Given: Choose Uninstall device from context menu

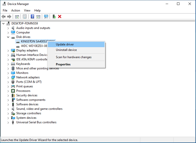Looking at the screenshot, I should coord(76,50).
